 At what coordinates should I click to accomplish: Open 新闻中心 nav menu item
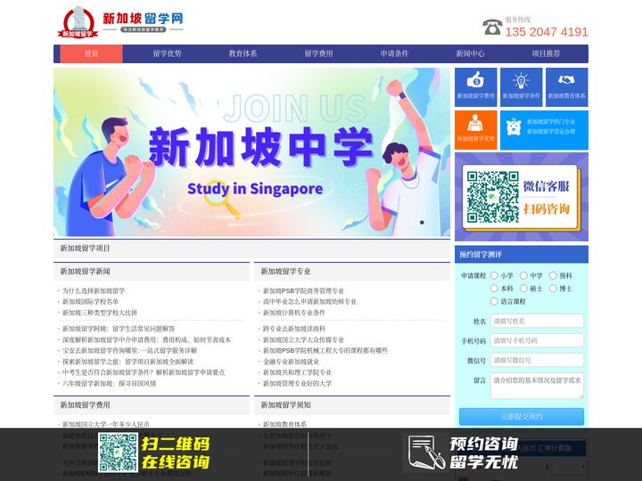coord(470,53)
